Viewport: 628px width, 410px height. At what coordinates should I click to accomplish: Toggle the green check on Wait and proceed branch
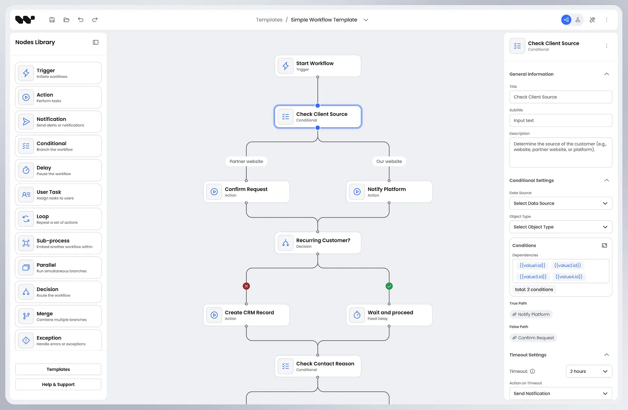point(389,286)
